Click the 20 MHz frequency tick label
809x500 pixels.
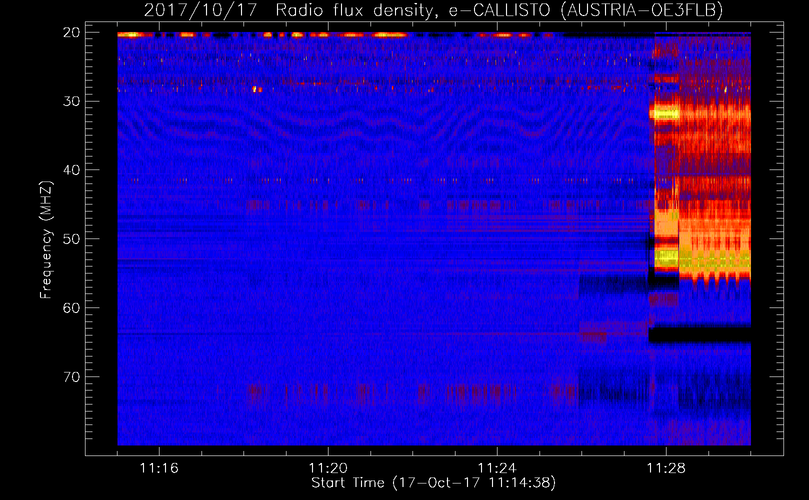[72, 32]
